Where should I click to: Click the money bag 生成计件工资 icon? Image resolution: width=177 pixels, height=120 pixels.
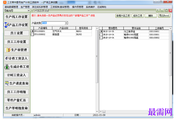coord(7,67)
